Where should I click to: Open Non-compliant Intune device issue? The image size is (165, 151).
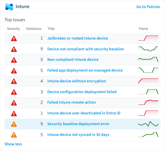click(x=73, y=59)
